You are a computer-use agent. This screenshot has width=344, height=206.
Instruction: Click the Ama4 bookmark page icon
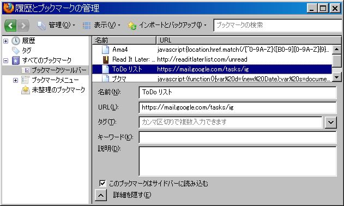click(x=106, y=50)
